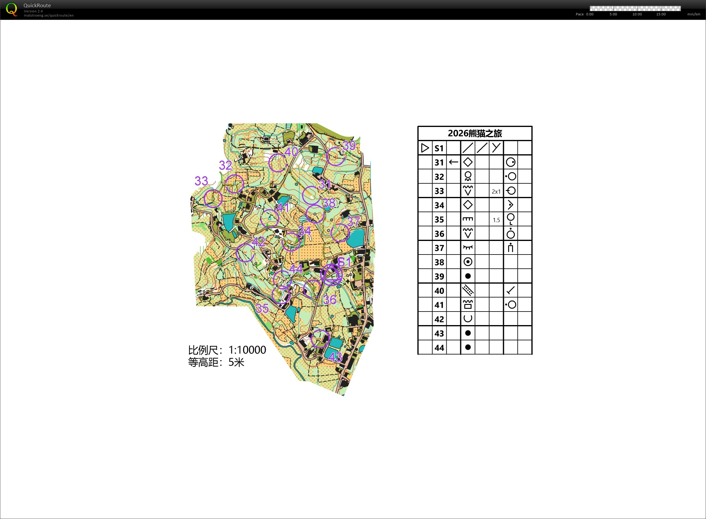Click control circle 33 on the map

click(x=213, y=198)
